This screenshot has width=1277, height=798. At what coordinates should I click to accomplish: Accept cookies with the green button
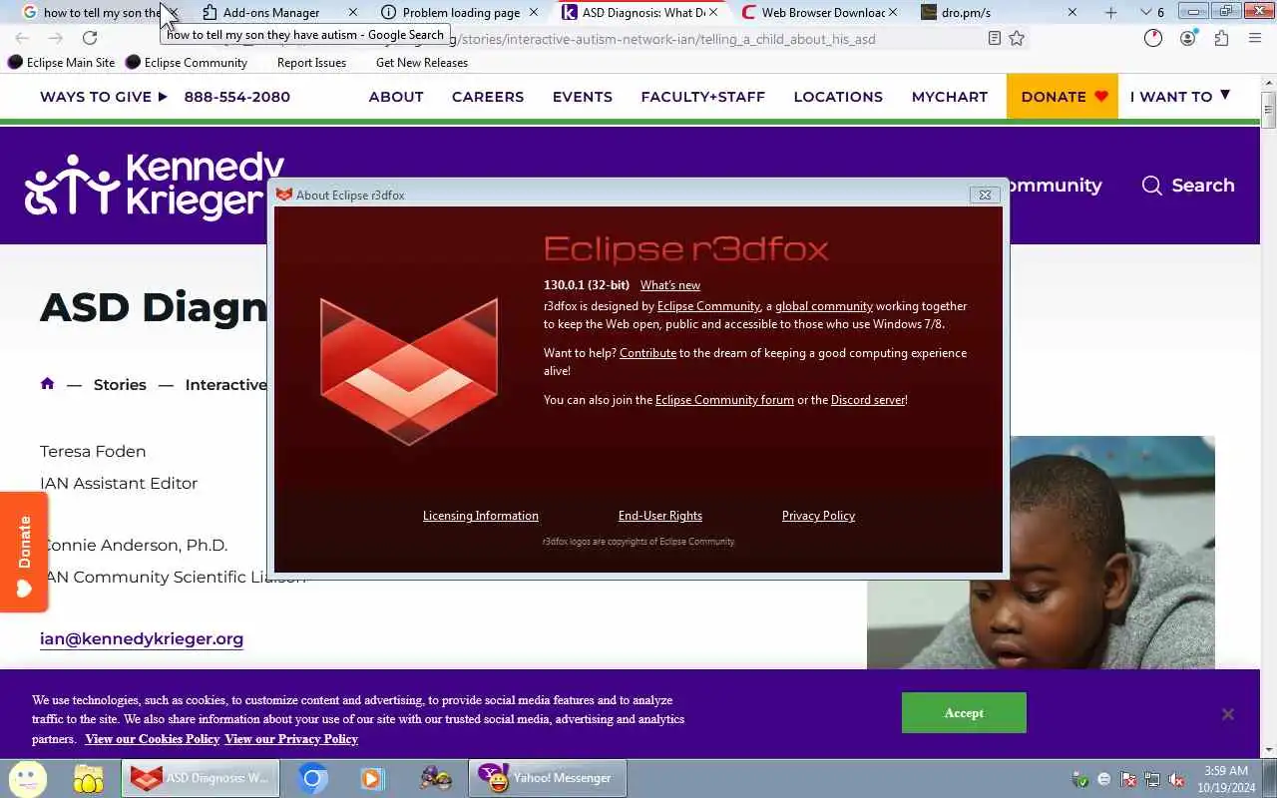[964, 713]
